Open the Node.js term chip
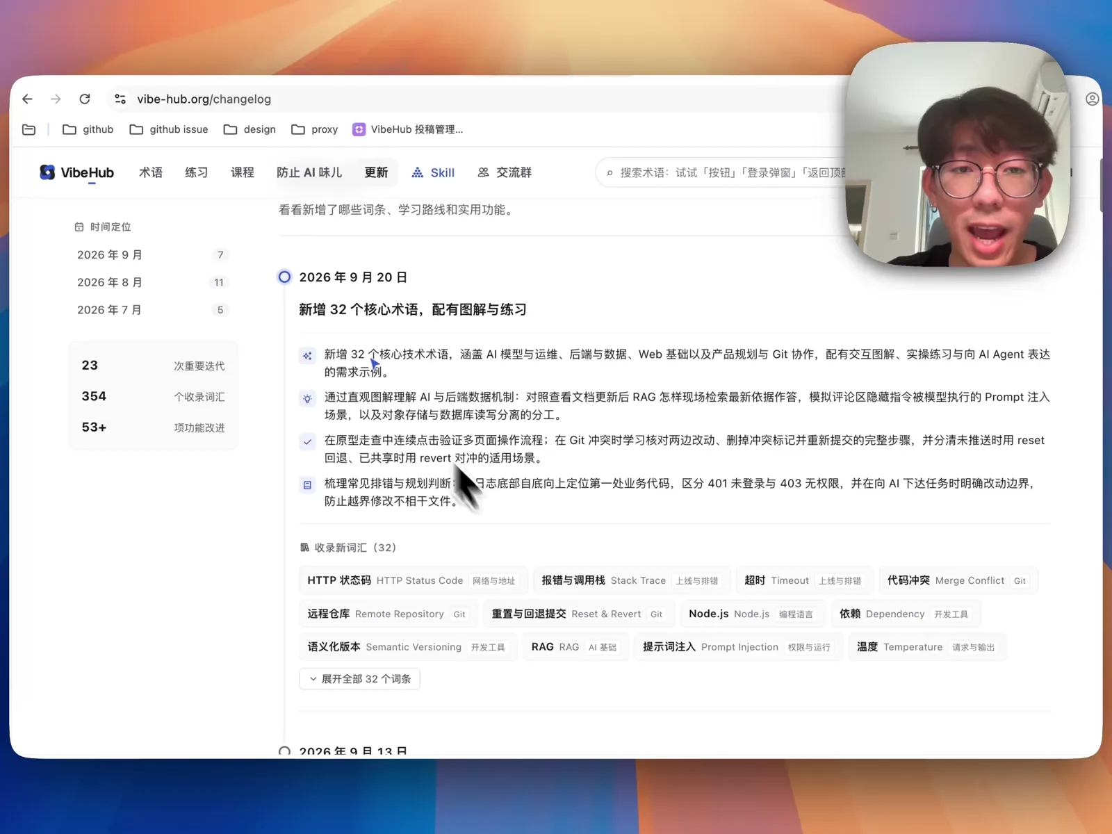 click(x=751, y=614)
